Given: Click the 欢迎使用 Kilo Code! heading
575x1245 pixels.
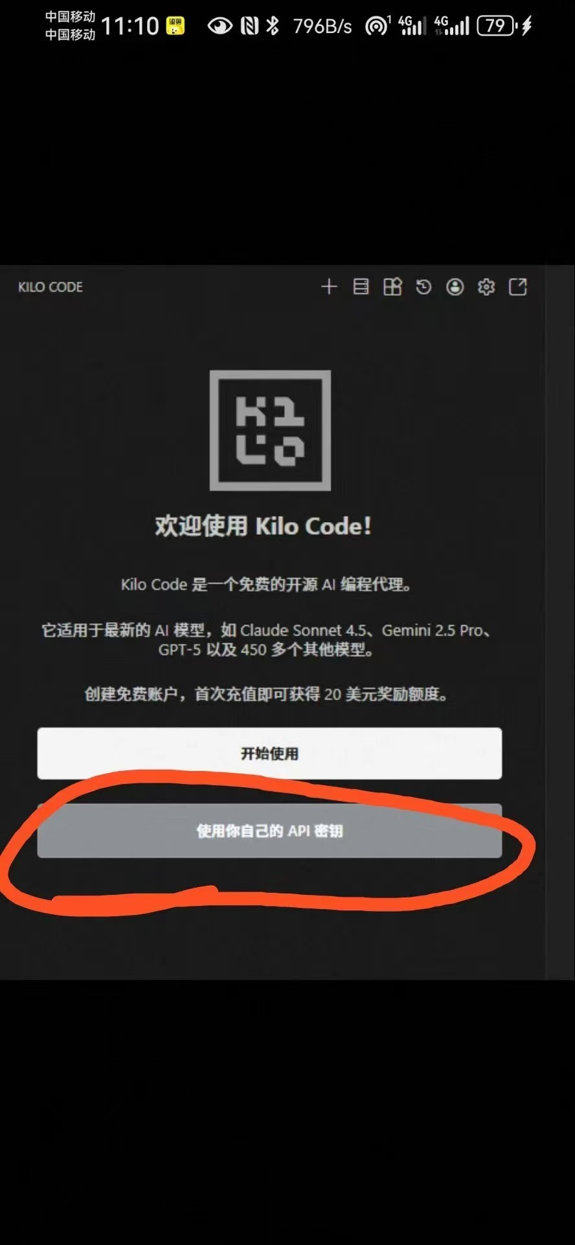Looking at the screenshot, I should [x=263, y=526].
